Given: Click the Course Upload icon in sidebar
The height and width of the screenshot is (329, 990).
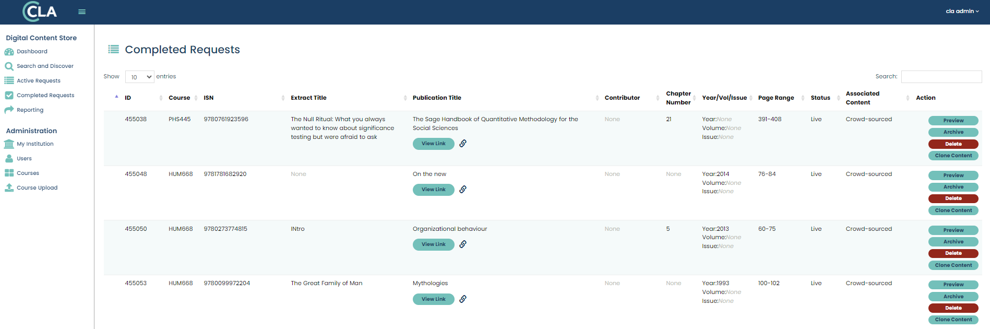Looking at the screenshot, I should [9, 188].
